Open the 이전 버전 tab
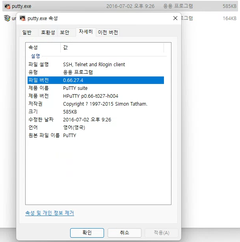 click(108, 32)
